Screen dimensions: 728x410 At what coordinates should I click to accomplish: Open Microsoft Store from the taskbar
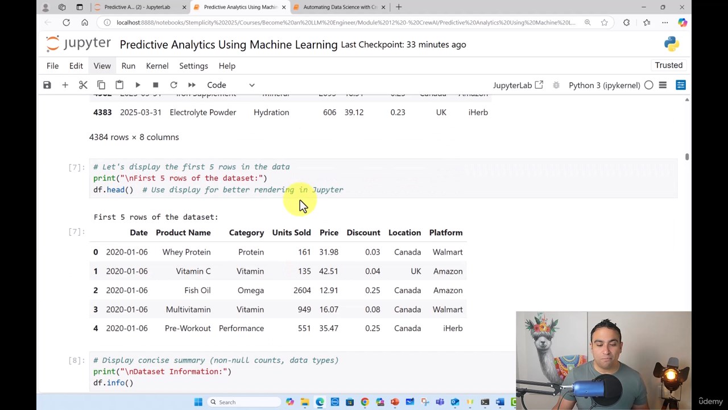click(350, 402)
